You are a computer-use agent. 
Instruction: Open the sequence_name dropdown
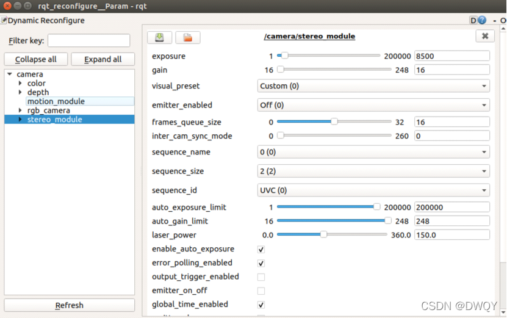coord(373,152)
